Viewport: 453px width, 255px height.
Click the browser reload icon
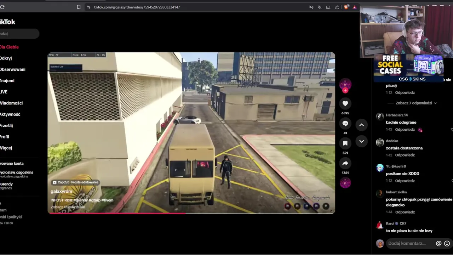coord(2,7)
